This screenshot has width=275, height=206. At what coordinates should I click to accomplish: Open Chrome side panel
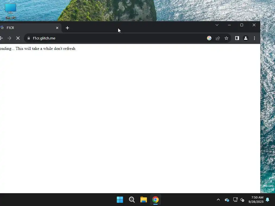pyautogui.click(x=237, y=38)
